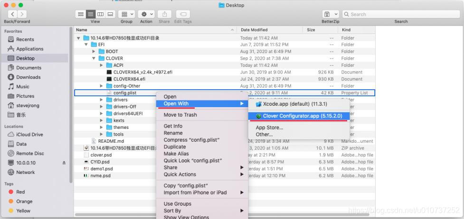The image size is (464, 219).
Task: Open the 10.0.0.10 server in sidebar
Action: click(26, 163)
